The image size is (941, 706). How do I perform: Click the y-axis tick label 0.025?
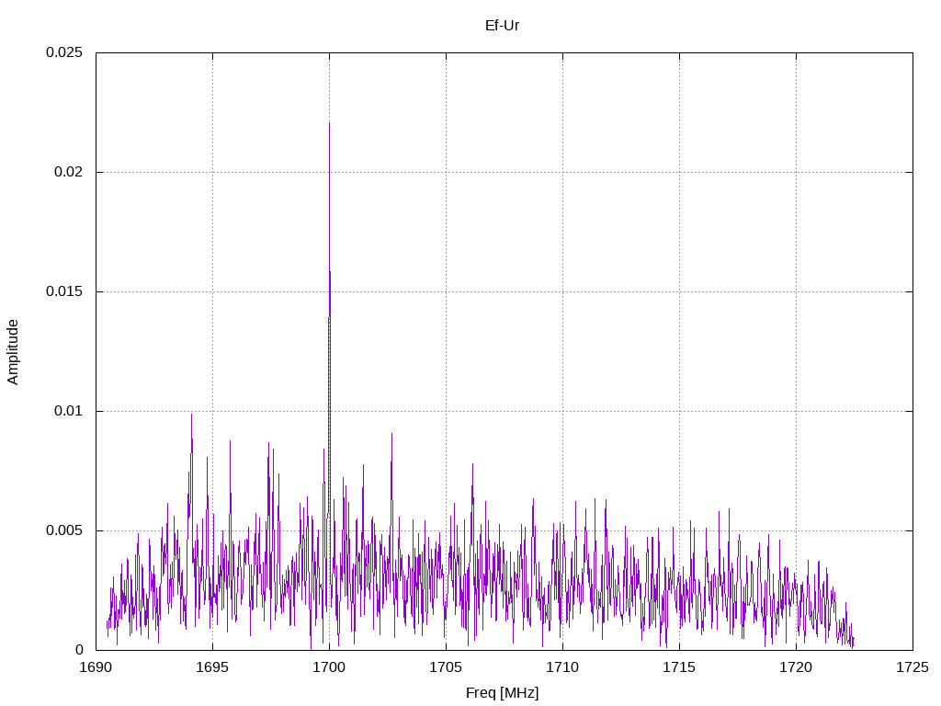tap(64, 52)
